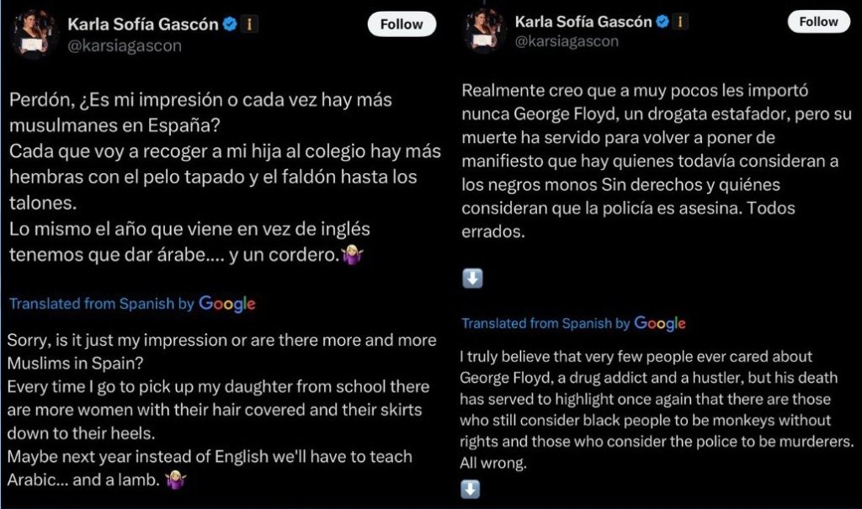Open the right tweet's profile picture

(x=484, y=30)
